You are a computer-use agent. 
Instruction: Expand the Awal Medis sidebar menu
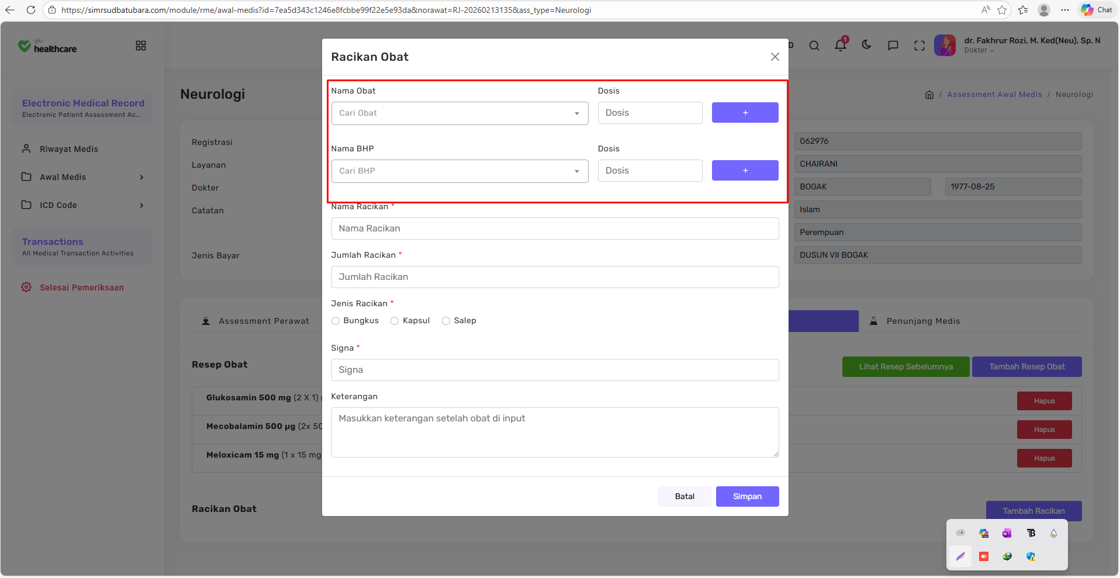pyautogui.click(x=82, y=177)
